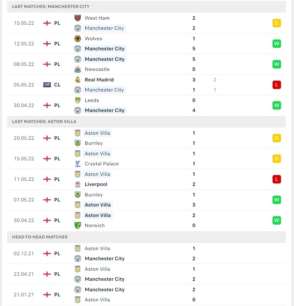Select the Last Matches: Manchester City header
This screenshot has width=294, height=306.
[147, 6]
